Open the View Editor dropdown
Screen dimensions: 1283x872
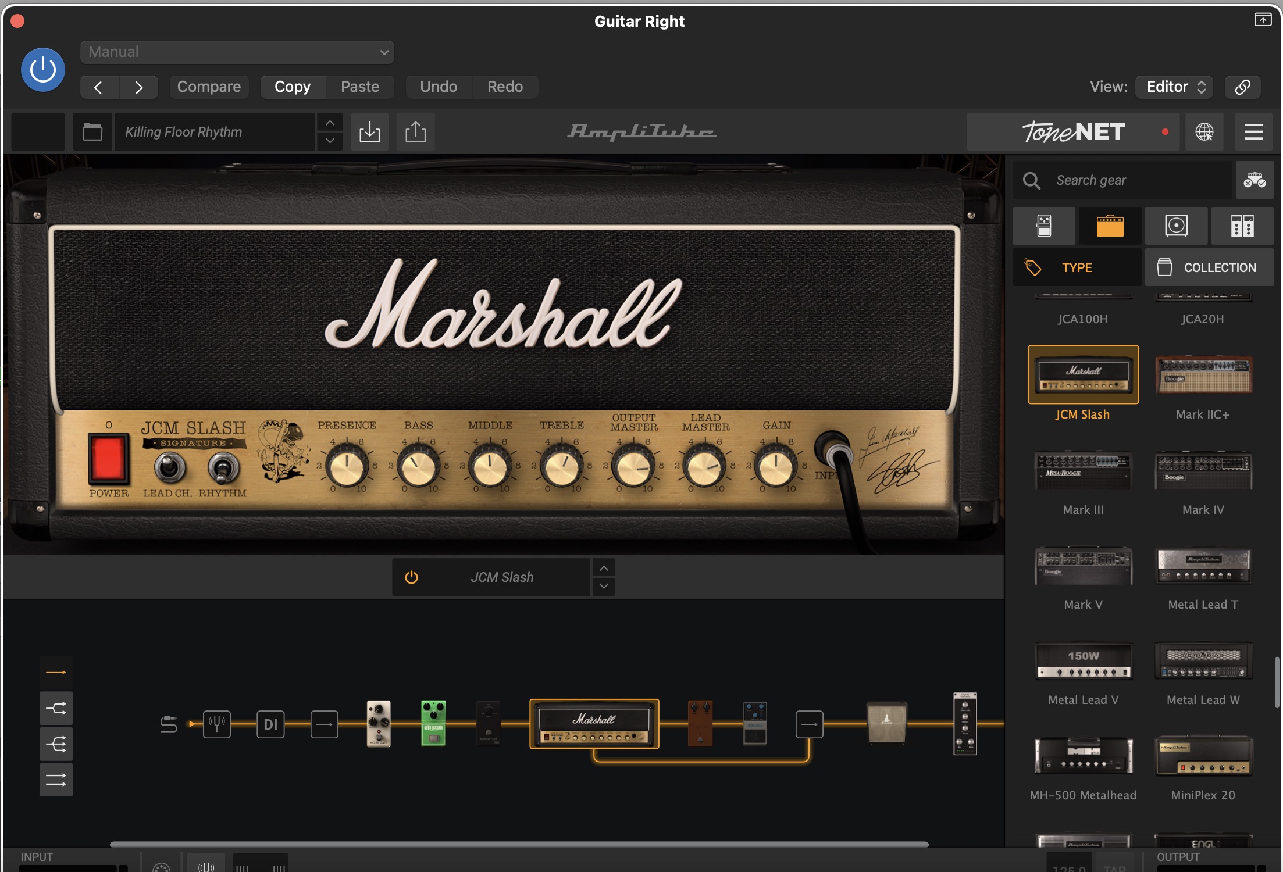pyautogui.click(x=1174, y=87)
